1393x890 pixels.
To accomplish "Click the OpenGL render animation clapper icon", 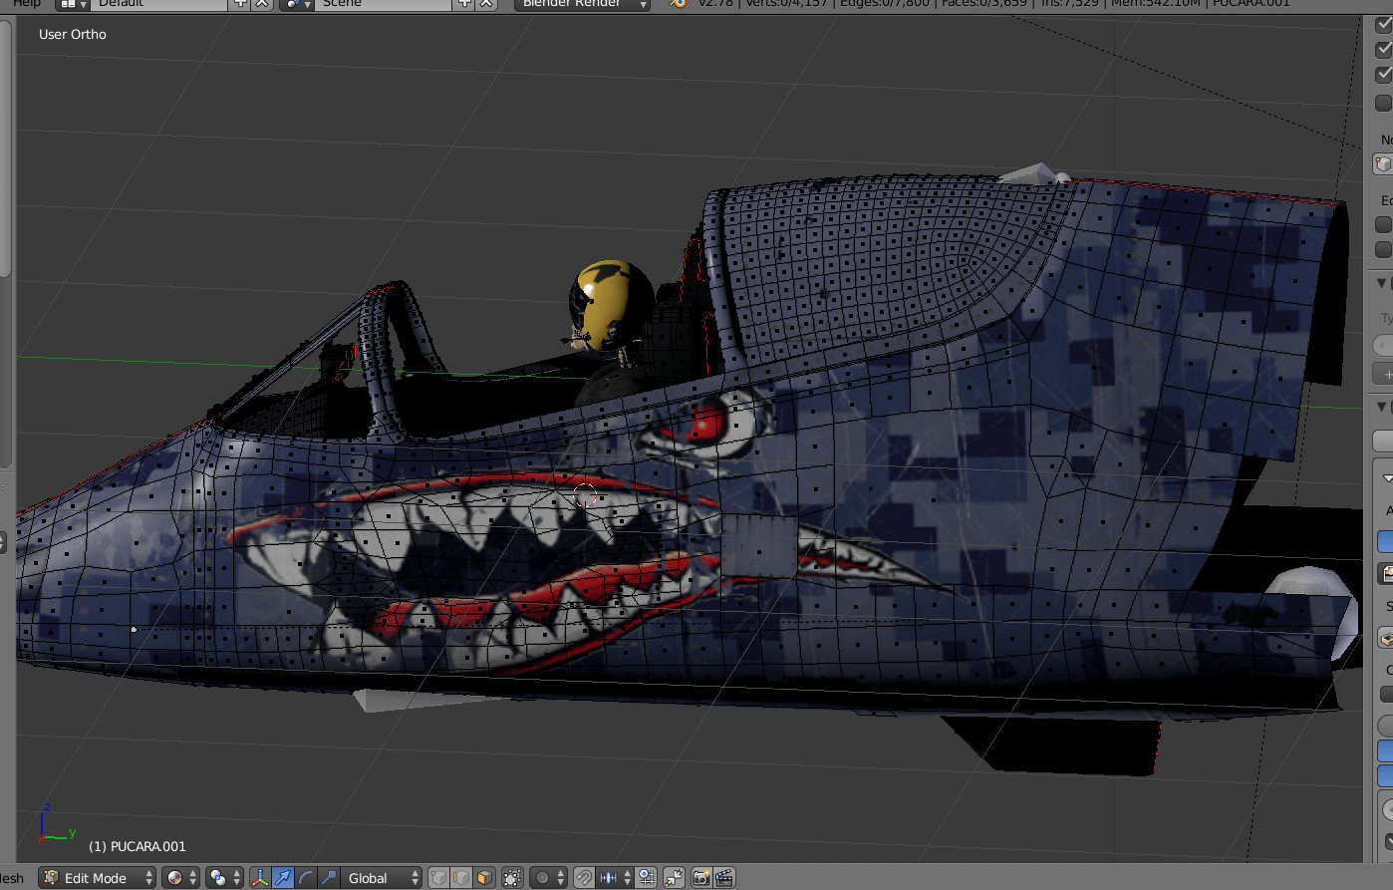I will click(x=724, y=878).
